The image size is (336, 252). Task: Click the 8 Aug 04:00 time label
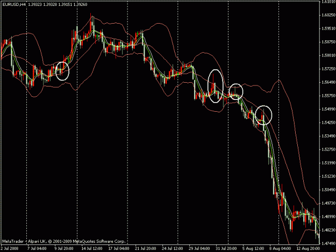click(x=280, y=249)
